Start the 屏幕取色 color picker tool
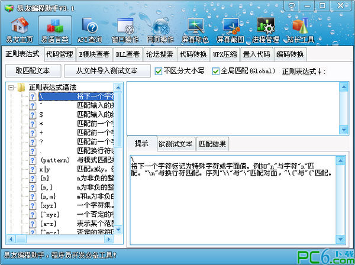 tap(196, 28)
